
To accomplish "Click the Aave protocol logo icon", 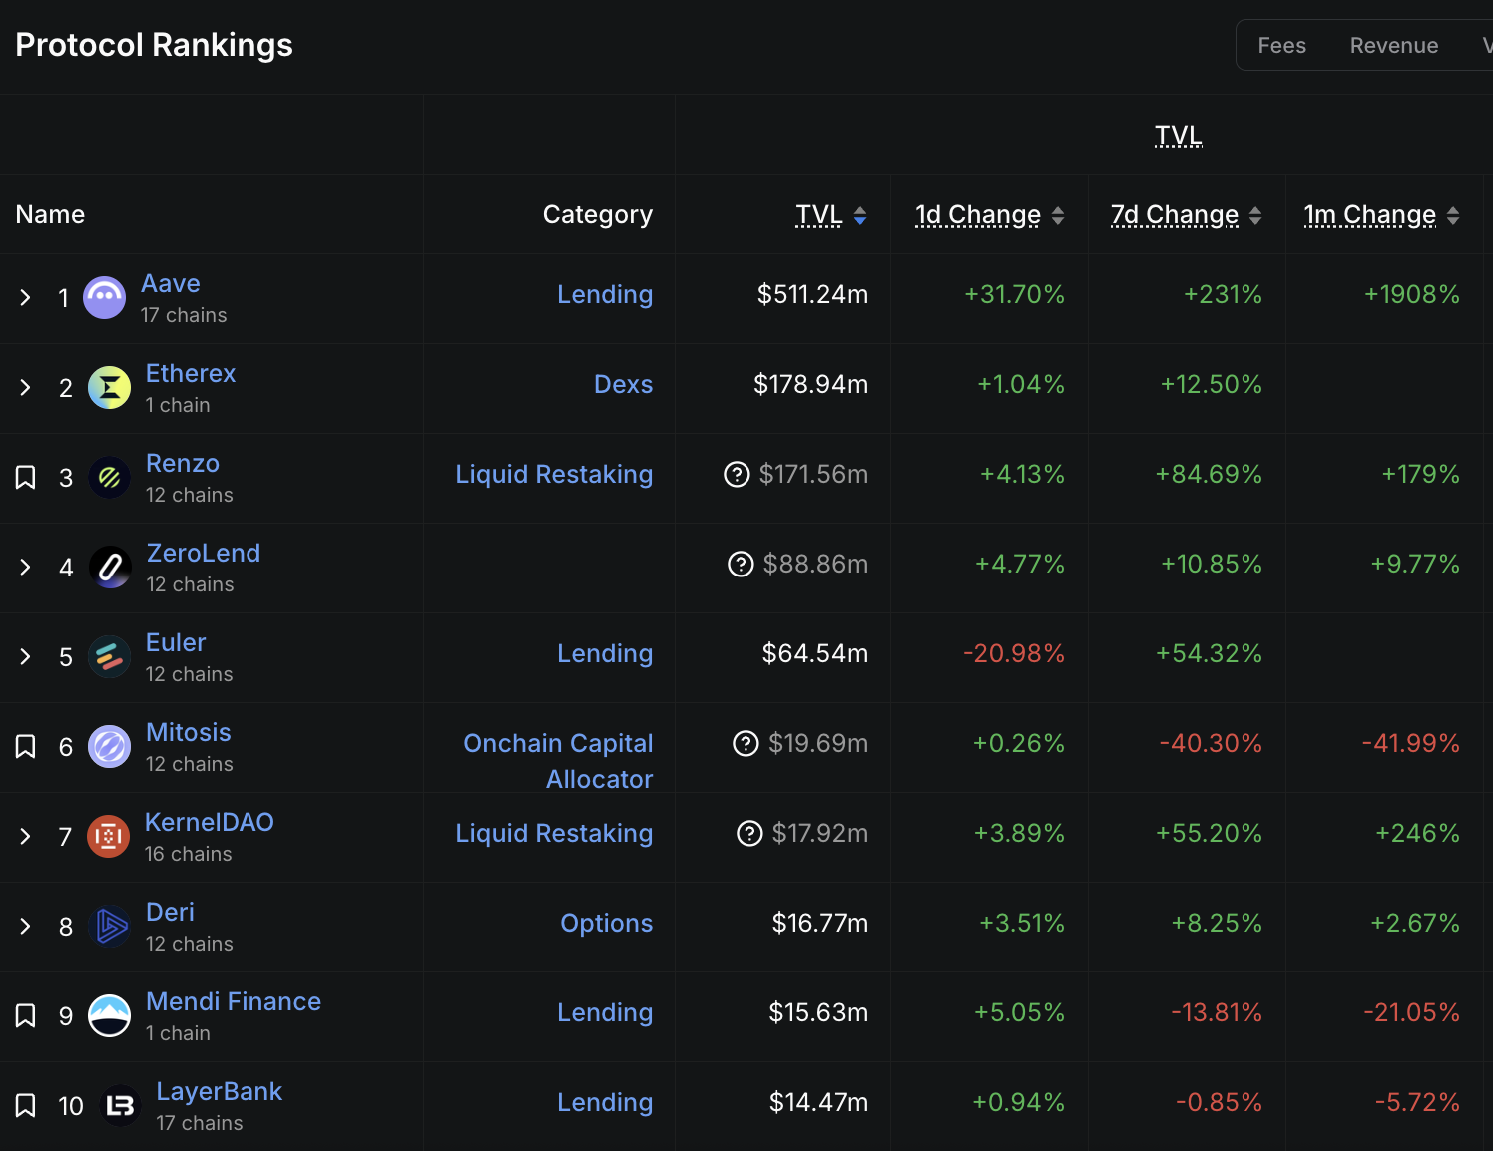I will [105, 297].
